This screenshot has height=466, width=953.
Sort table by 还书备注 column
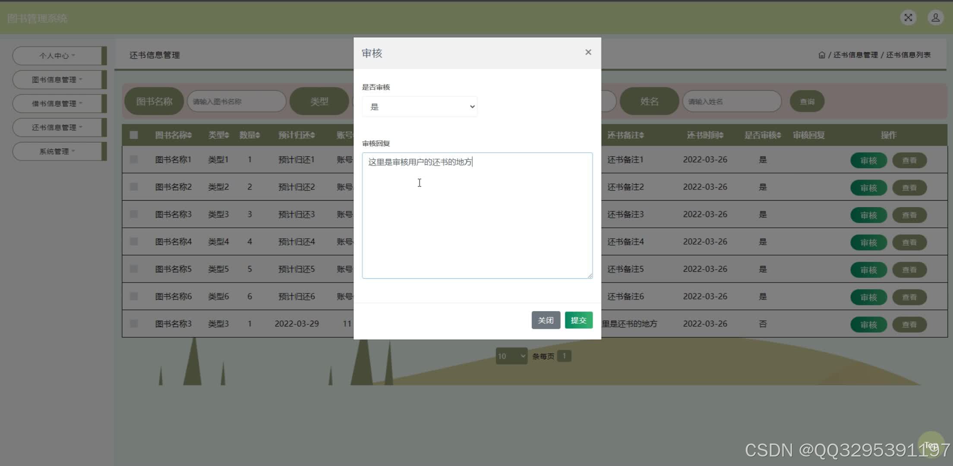pos(625,135)
